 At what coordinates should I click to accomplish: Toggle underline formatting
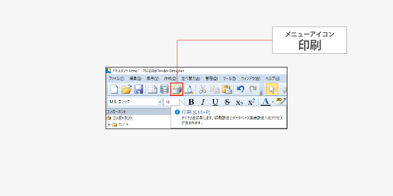(x=215, y=102)
